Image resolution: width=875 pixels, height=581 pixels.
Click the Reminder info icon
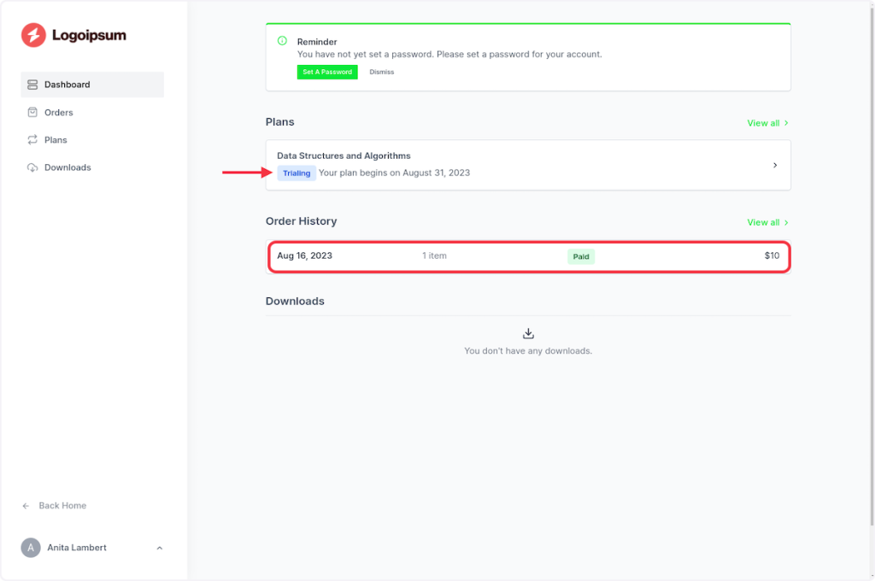pyautogui.click(x=282, y=41)
